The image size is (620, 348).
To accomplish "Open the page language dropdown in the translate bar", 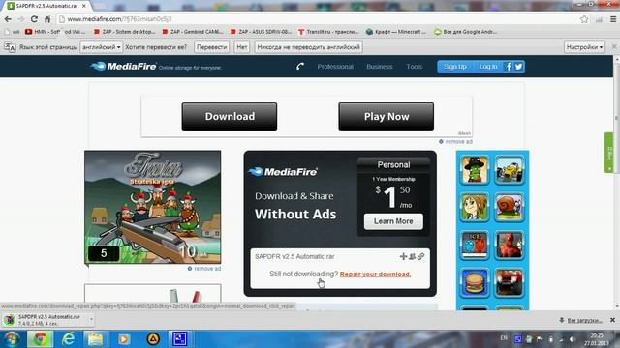I will pyautogui.click(x=101, y=47).
